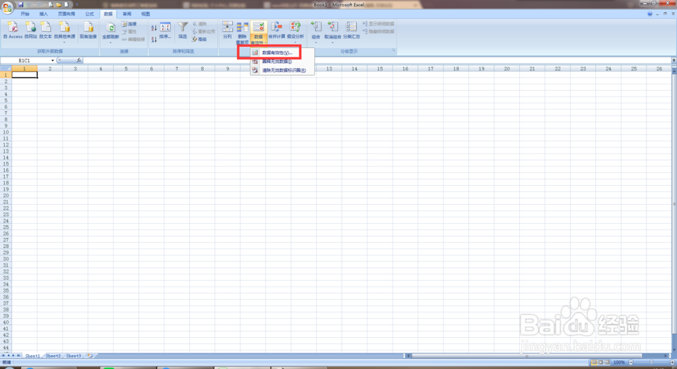Switch to the 开始 ribbon tab

(x=25, y=14)
